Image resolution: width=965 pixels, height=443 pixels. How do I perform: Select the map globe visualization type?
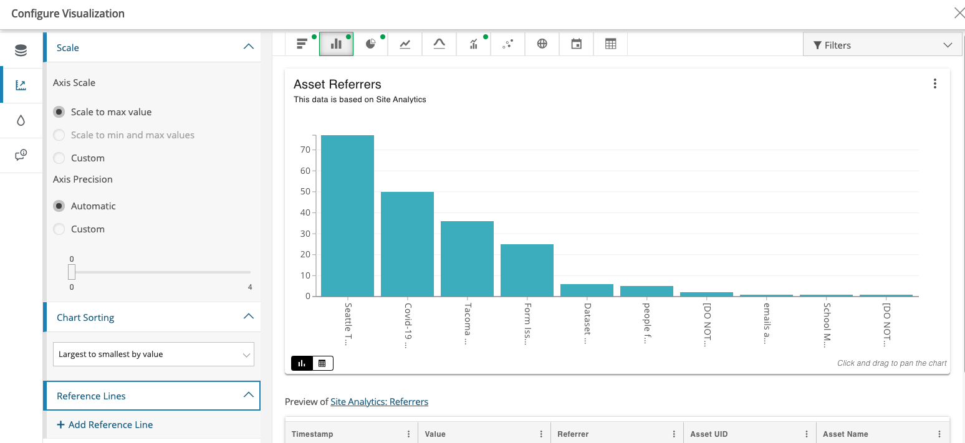[542, 44]
